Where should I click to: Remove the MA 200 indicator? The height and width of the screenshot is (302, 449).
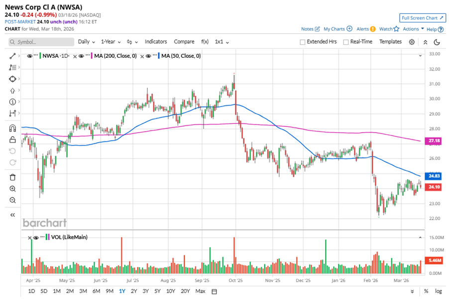[x=75, y=56]
